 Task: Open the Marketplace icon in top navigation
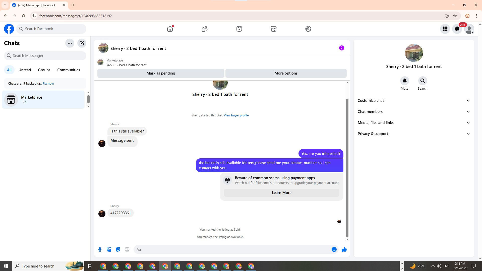click(274, 29)
